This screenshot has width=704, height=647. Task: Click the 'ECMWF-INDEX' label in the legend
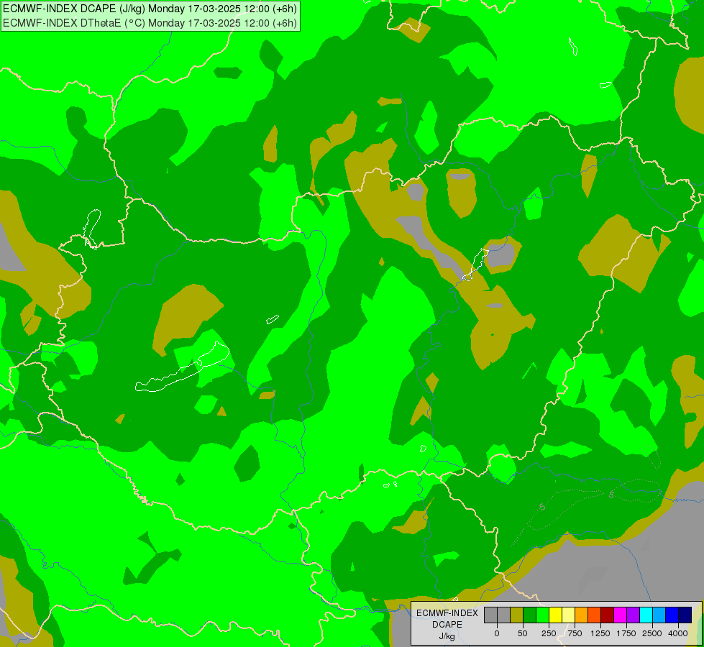[447, 613]
